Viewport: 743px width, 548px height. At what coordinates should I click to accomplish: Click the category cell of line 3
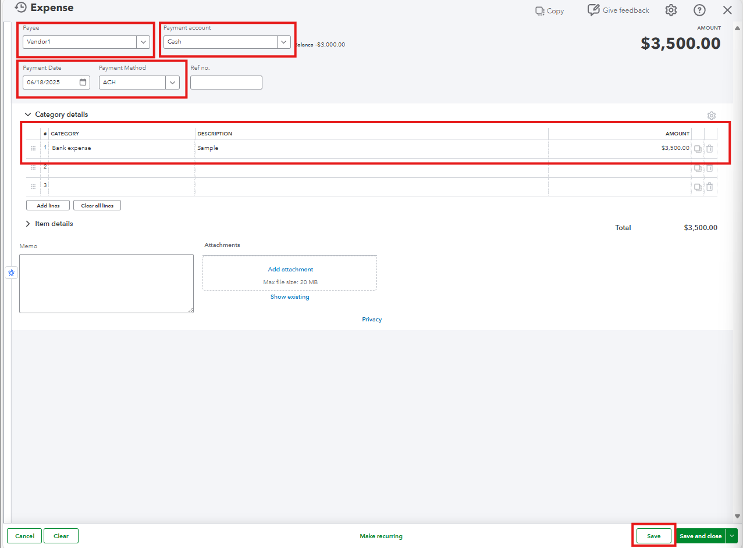coord(122,187)
